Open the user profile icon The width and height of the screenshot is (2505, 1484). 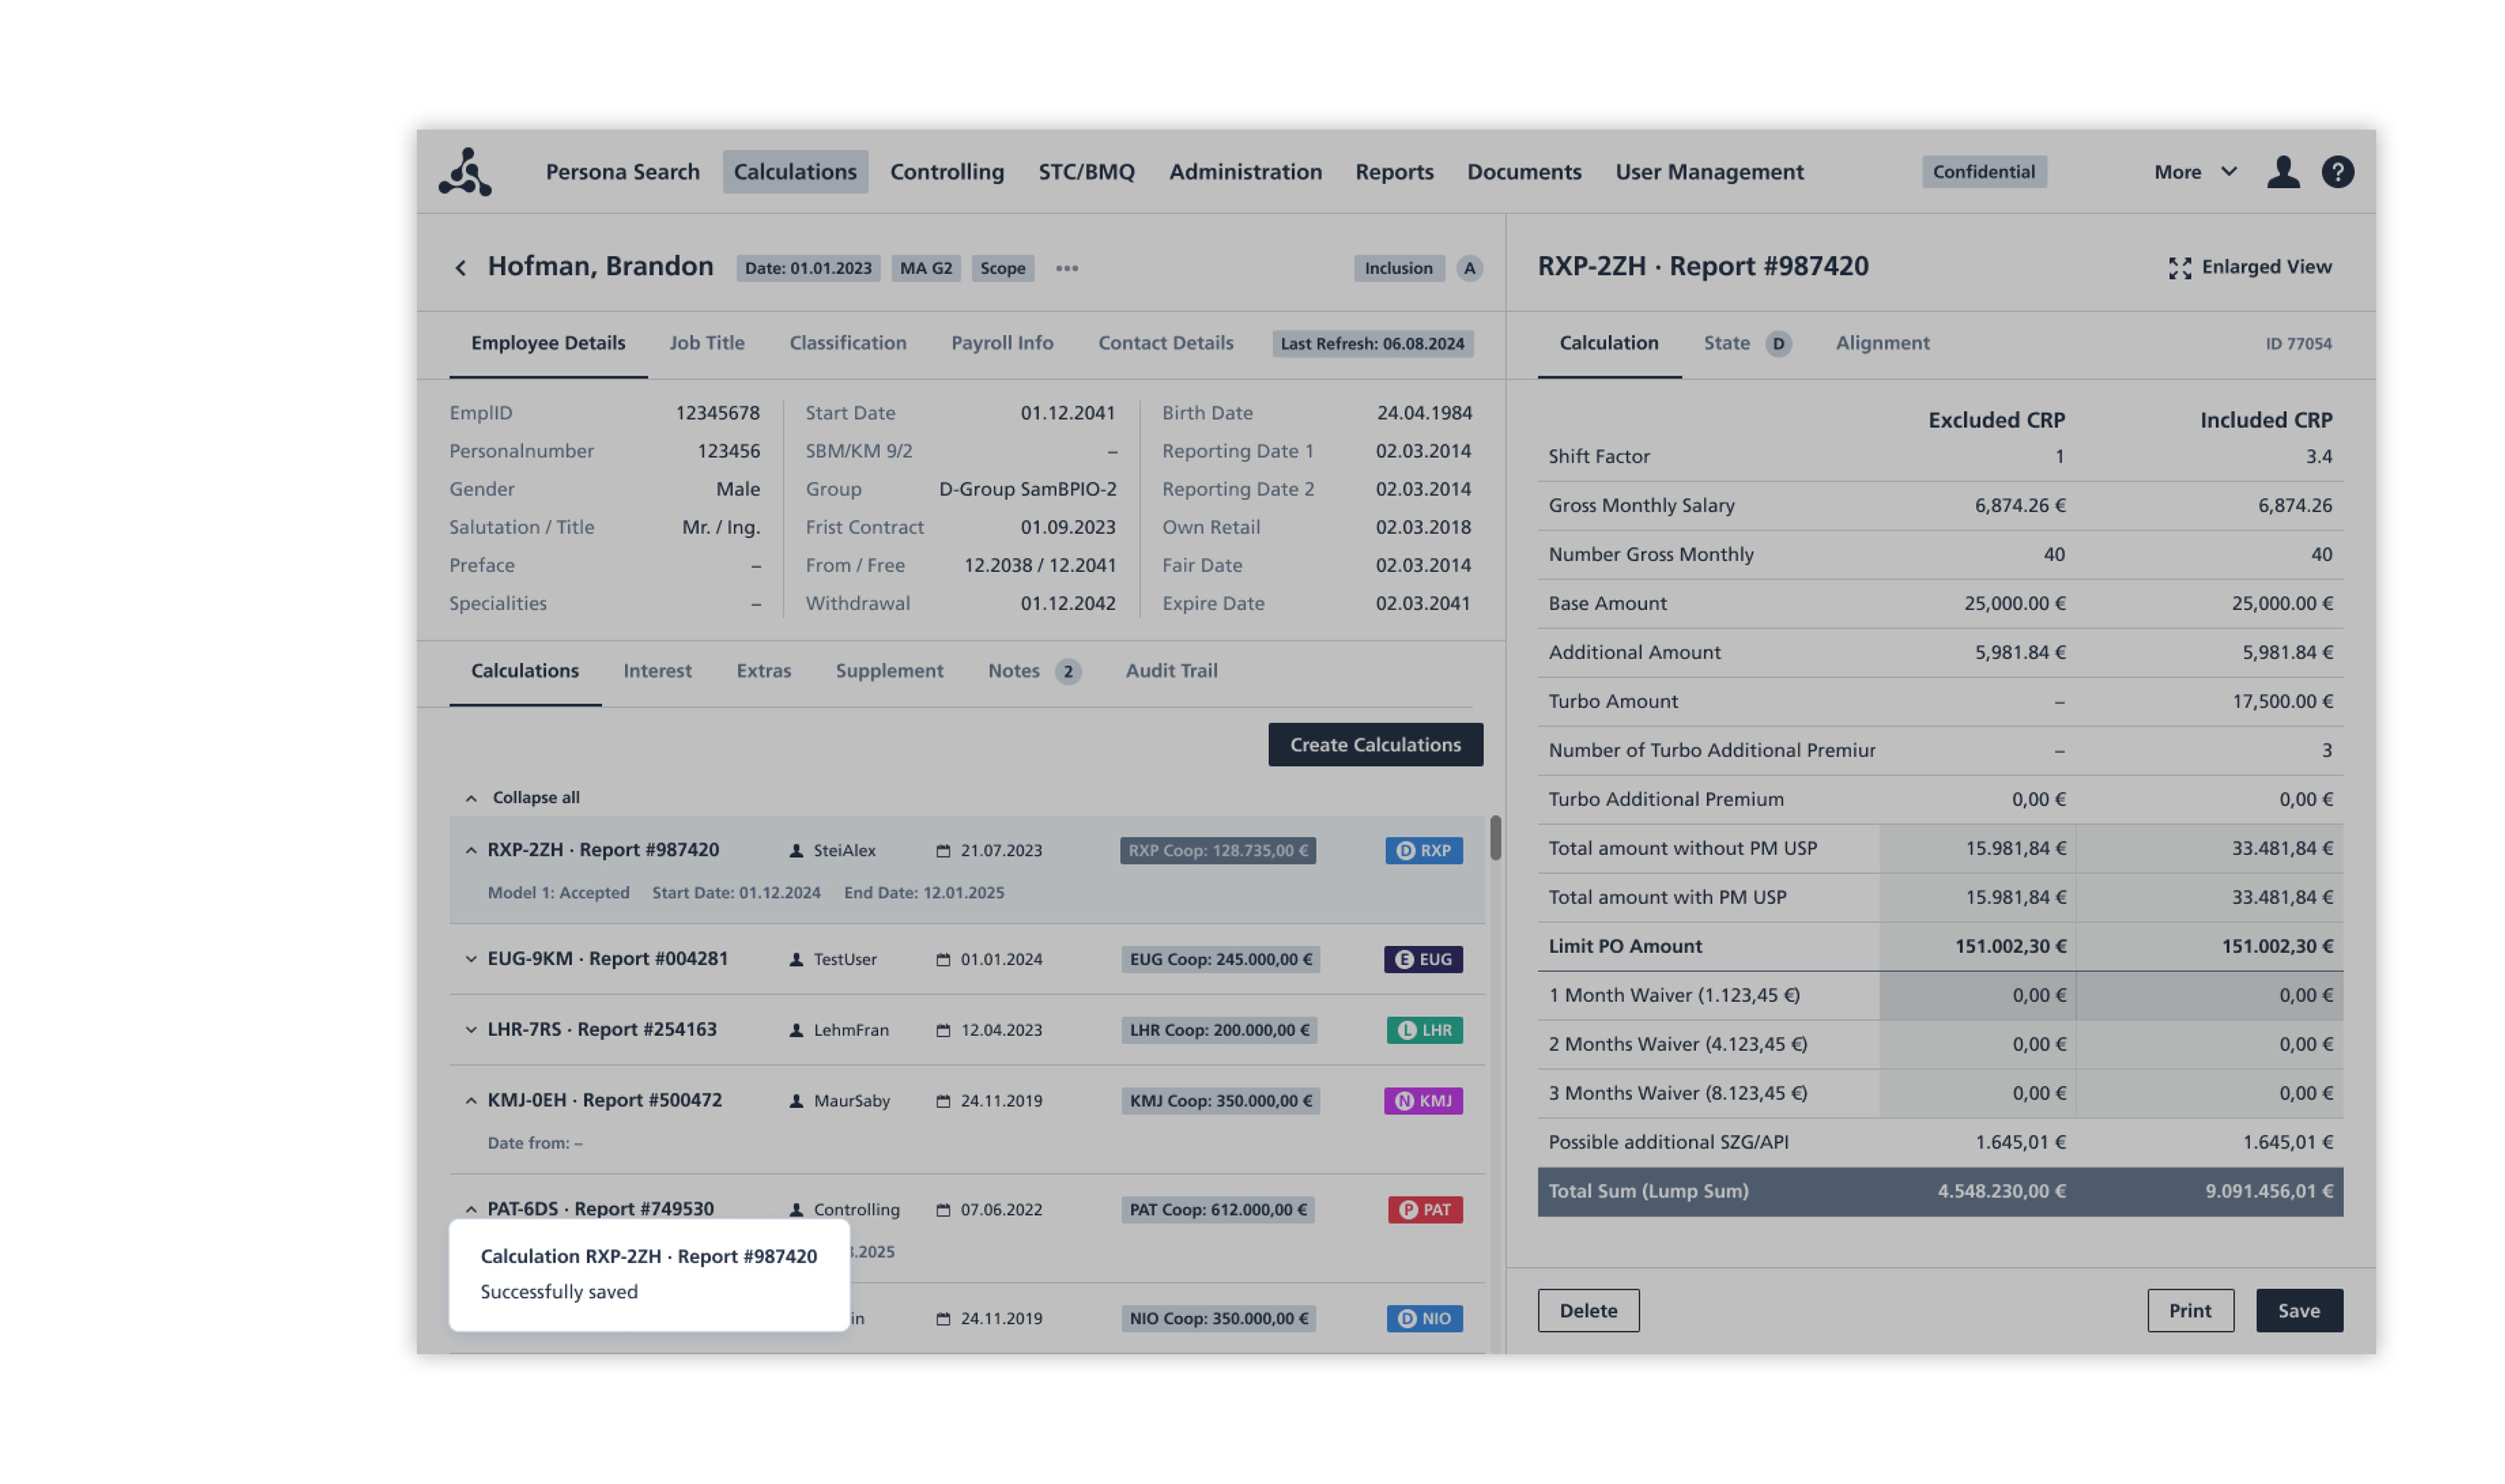pyautogui.click(x=2282, y=172)
